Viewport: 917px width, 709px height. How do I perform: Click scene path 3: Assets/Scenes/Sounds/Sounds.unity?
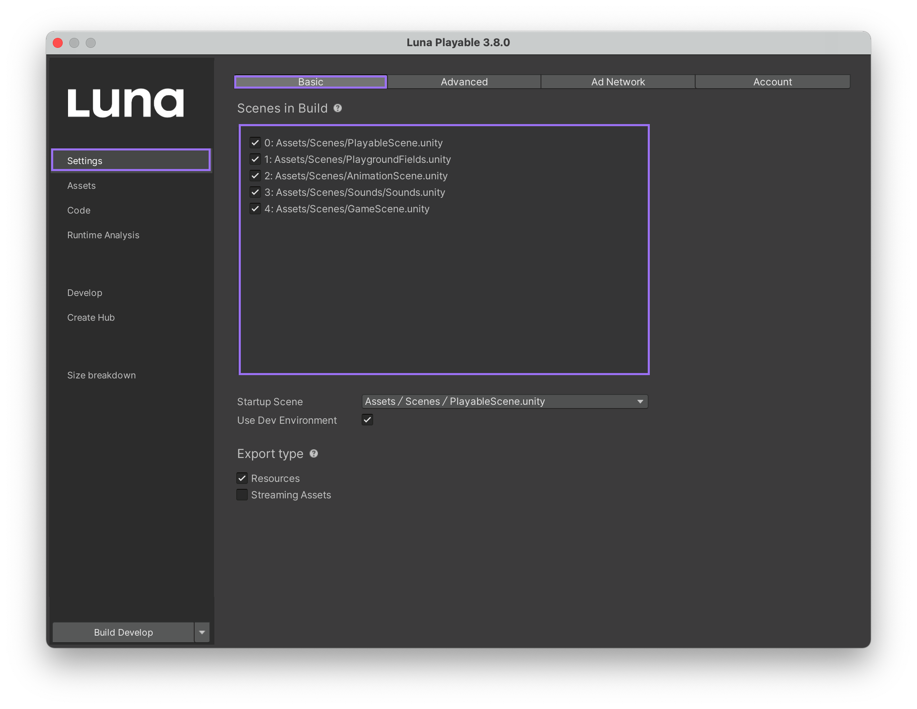(x=355, y=192)
